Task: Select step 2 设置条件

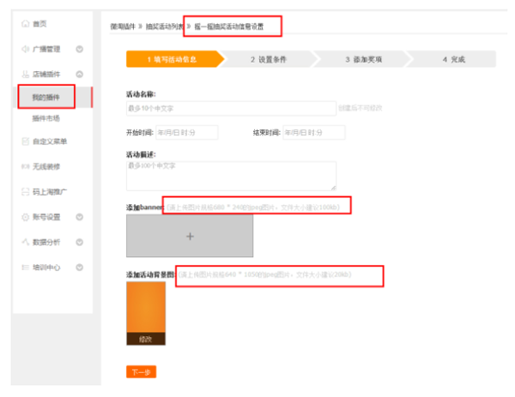Action: [269, 59]
